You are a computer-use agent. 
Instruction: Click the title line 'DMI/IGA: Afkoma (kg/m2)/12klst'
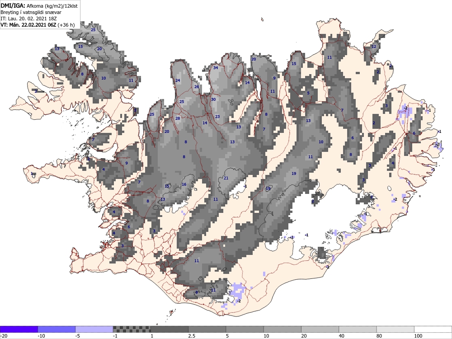pos(39,5)
